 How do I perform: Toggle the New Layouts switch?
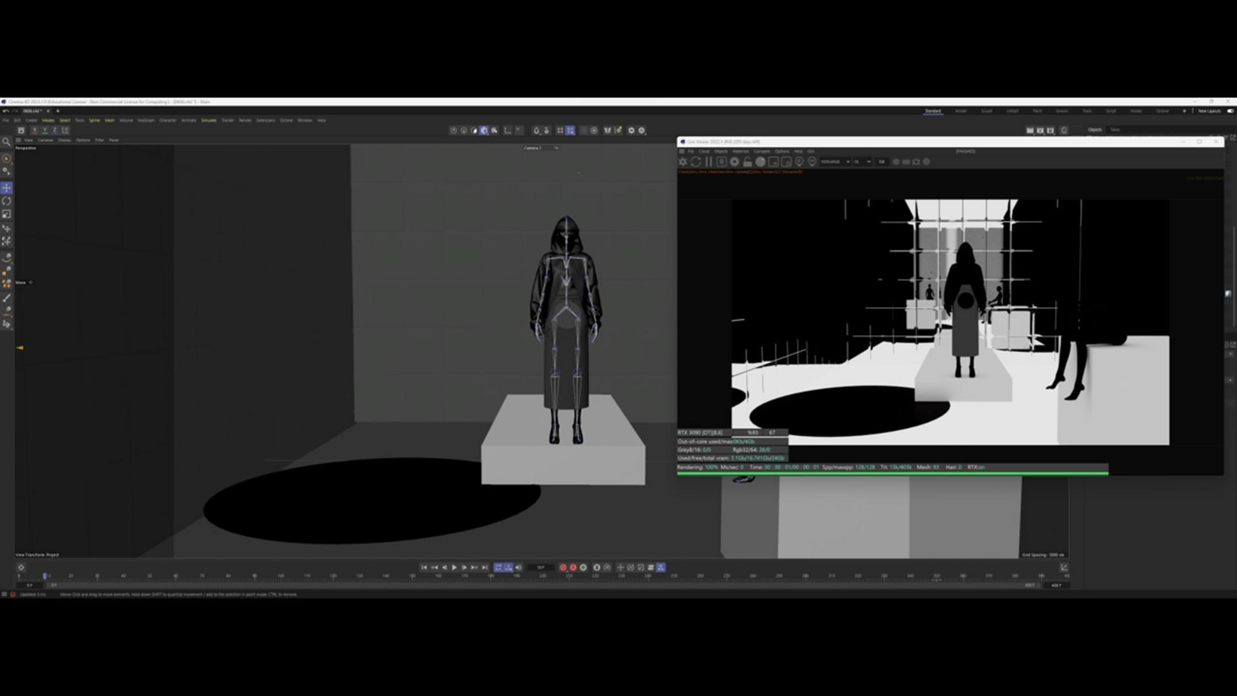click(x=1230, y=111)
